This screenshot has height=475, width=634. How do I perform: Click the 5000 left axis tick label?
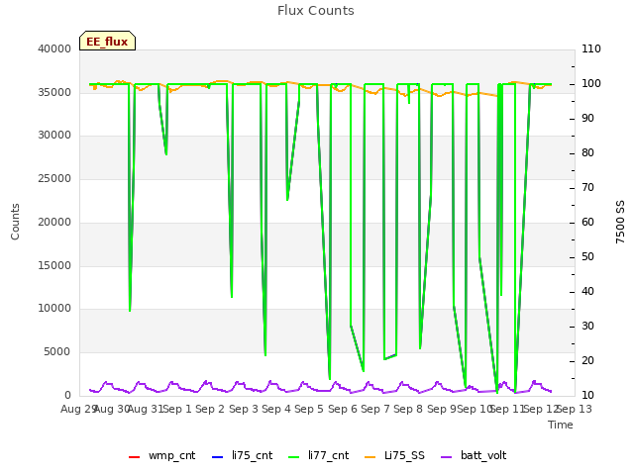tap(57, 352)
